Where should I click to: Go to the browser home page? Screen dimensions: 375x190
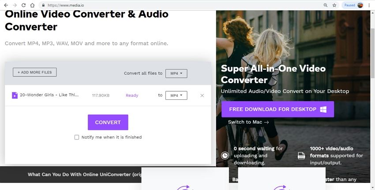32,5
